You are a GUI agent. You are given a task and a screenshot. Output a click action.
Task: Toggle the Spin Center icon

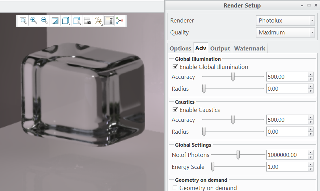(x=120, y=21)
